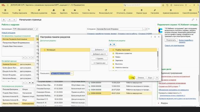
Task: Open Отчетность, справки section
Action: coord(124,12)
